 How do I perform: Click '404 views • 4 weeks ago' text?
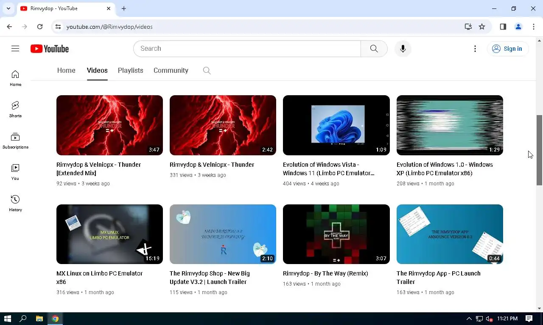point(311,184)
